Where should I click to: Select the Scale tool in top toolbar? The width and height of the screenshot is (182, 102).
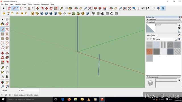tap(56, 8)
